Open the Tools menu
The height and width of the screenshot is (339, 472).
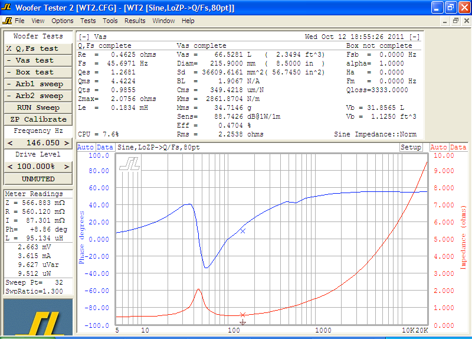(x=110, y=21)
